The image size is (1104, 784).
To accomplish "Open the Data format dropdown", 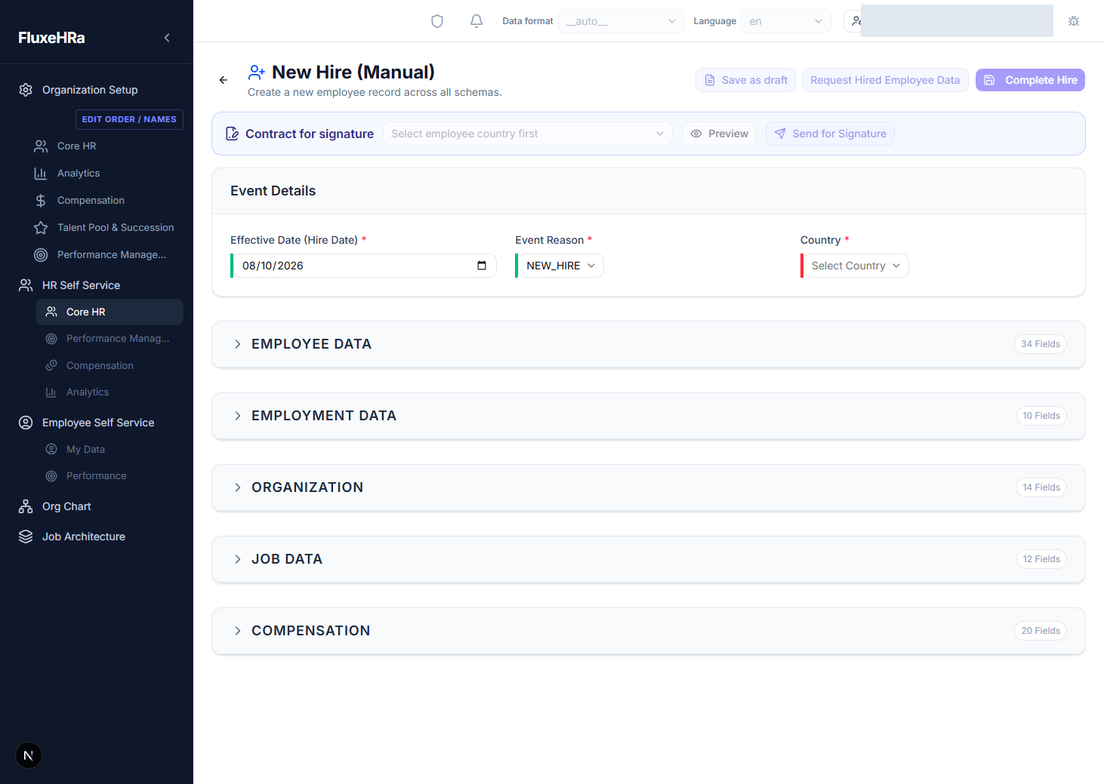I will [x=621, y=21].
